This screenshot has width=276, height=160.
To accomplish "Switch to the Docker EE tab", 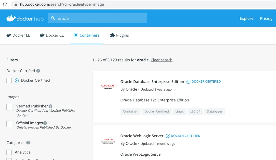I will [x=18, y=35].
